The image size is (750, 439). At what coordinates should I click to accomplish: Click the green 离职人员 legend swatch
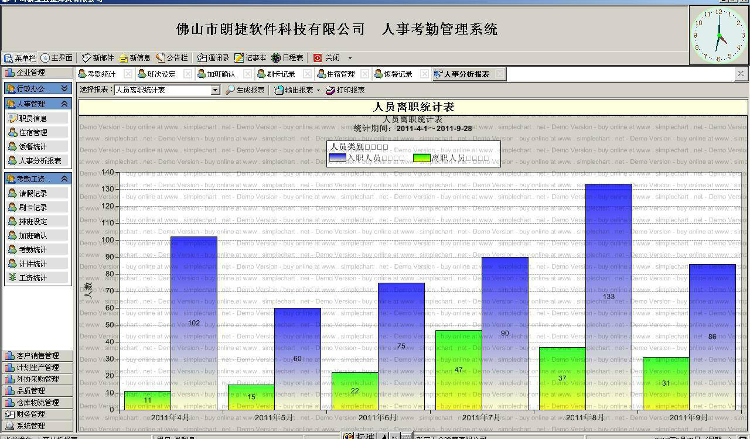(x=422, y=158)
